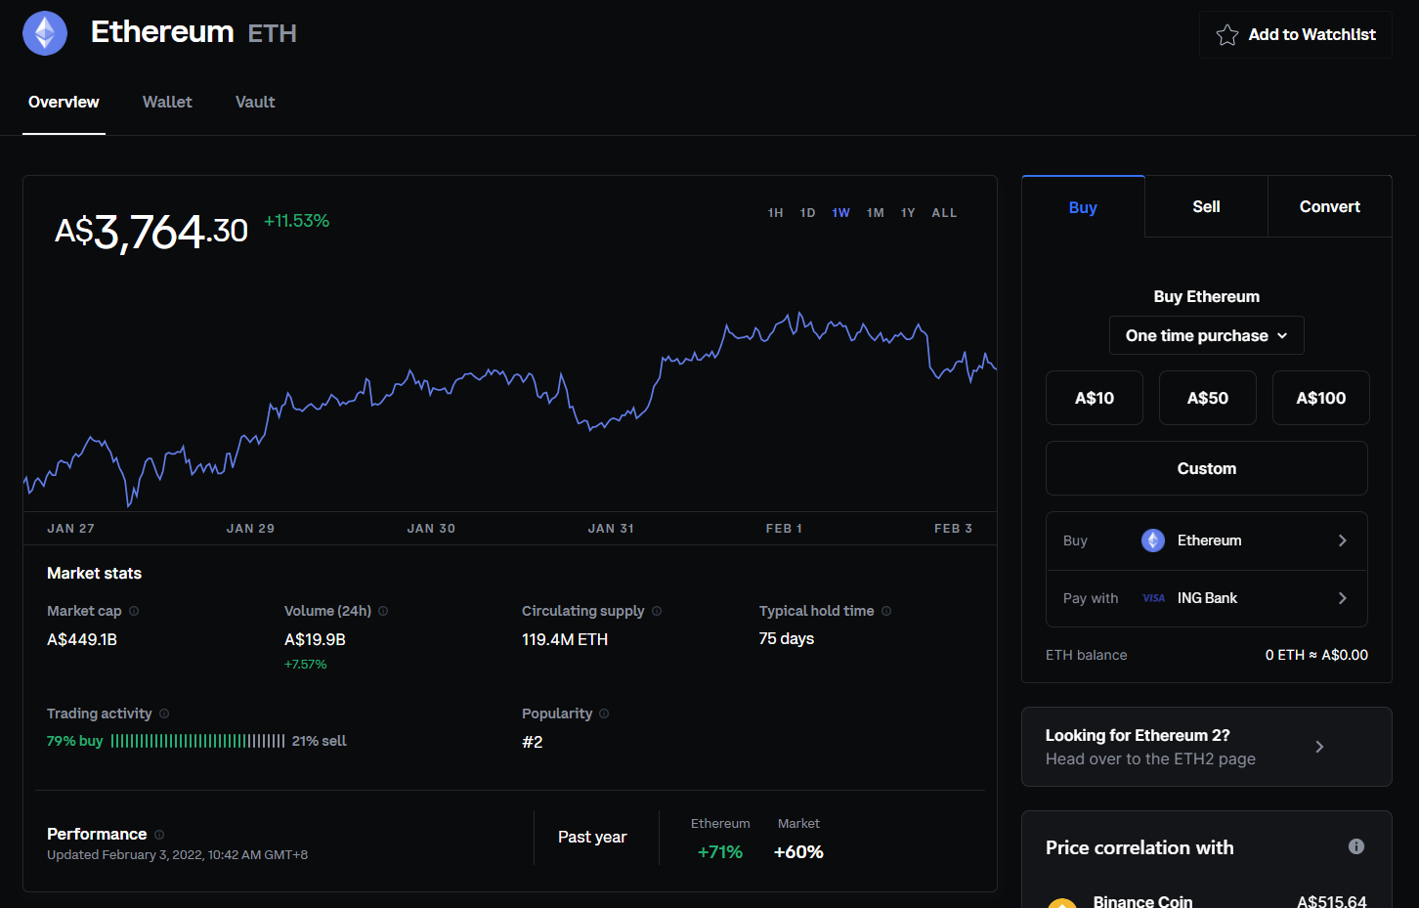Open the Looking for Ethereum 2? card
The width and height of the screenshot is (1419, 908).
tap(1207, 747)
